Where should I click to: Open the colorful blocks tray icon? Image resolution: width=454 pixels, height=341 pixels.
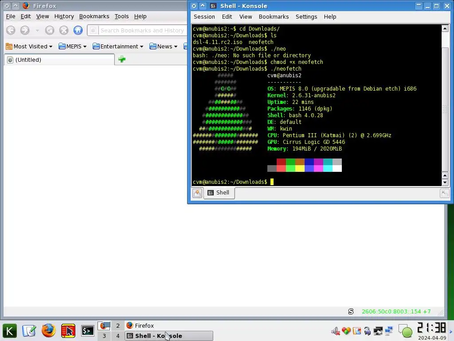(x=346, y=331)
